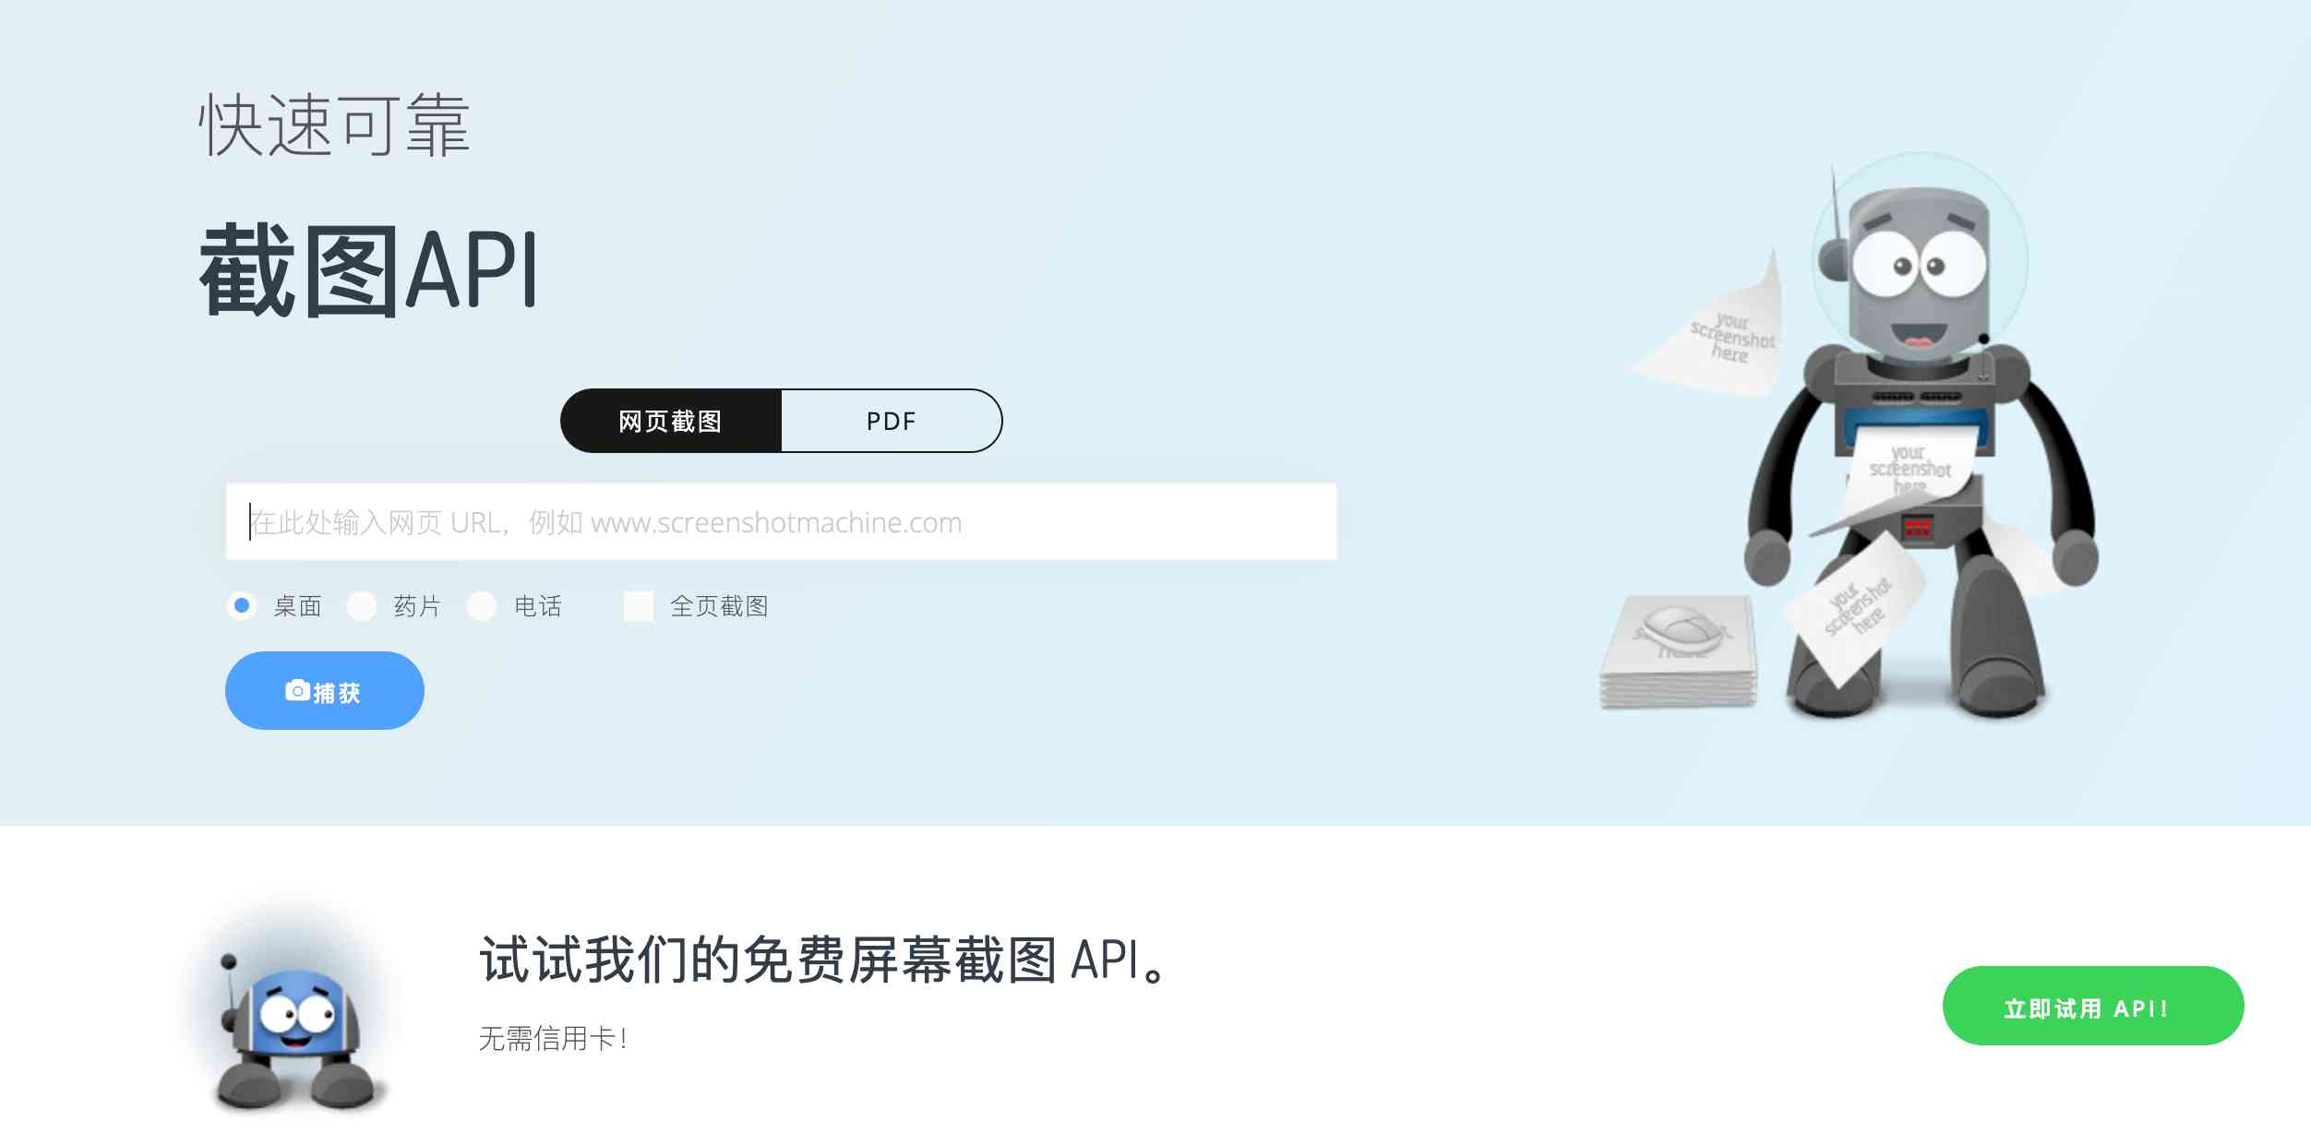Screen dimensions: 2311x1133
Task: Click the camera icon in the 捕获 button
Action: click(x=297, y=690)
